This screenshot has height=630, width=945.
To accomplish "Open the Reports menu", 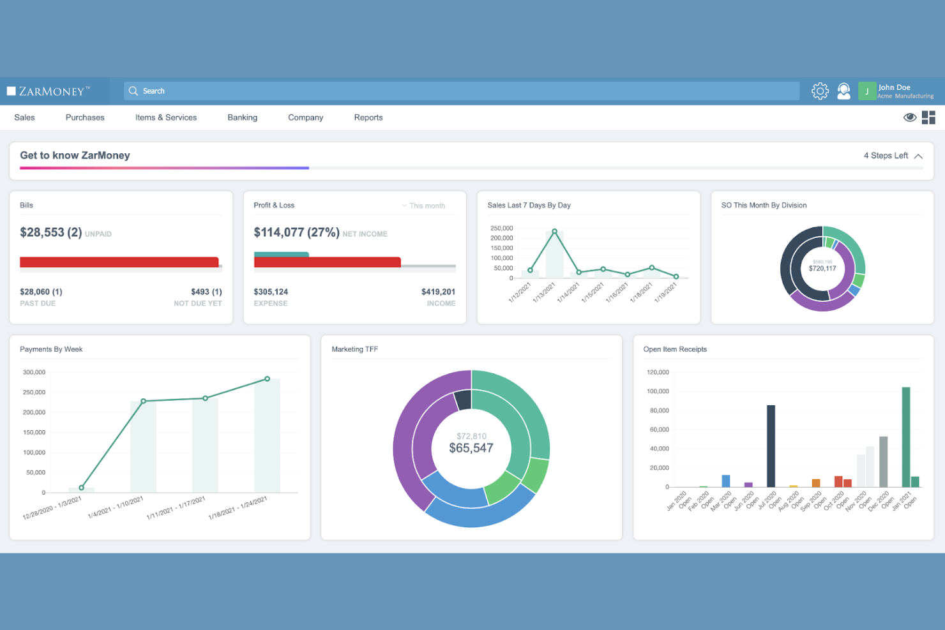I will tap(368, 117).
